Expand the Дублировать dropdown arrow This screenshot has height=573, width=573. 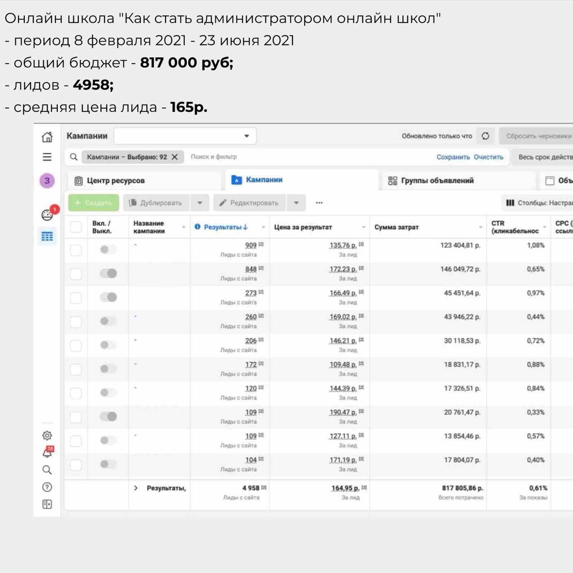click(x=200, y=202)
